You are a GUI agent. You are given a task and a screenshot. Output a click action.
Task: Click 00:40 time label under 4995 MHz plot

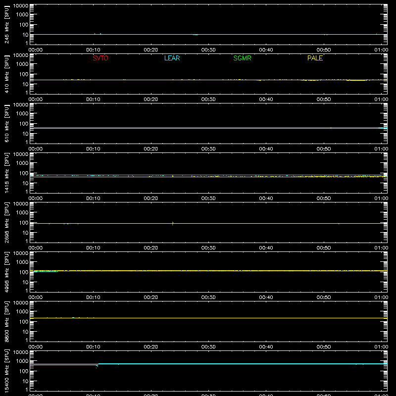pyautogui.click(x=266, y=297)
